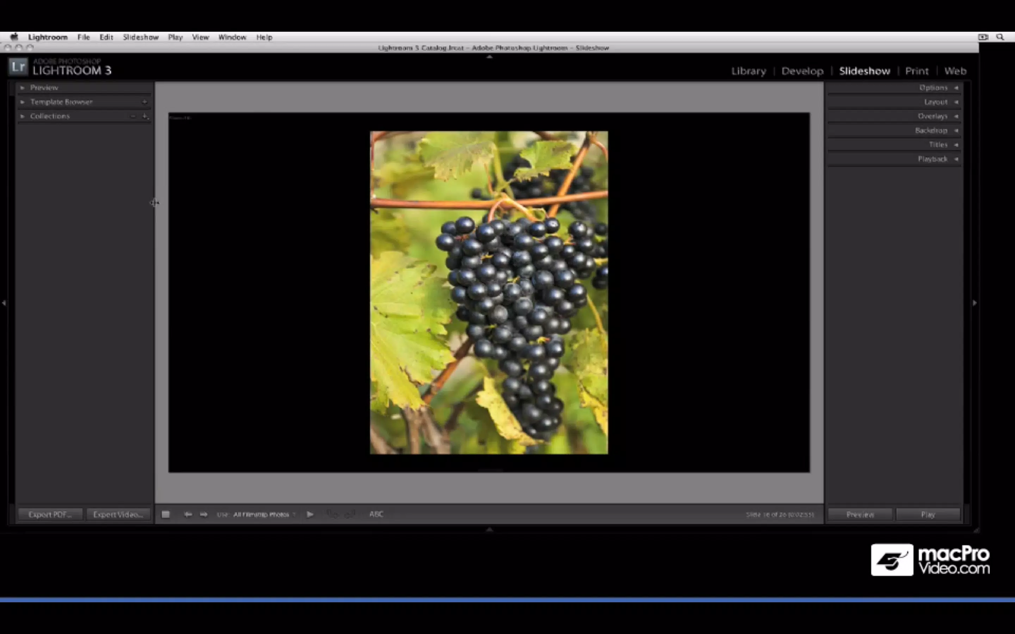
Task: Rotate adornment counterclockwise icon
Action: [332, 514]
